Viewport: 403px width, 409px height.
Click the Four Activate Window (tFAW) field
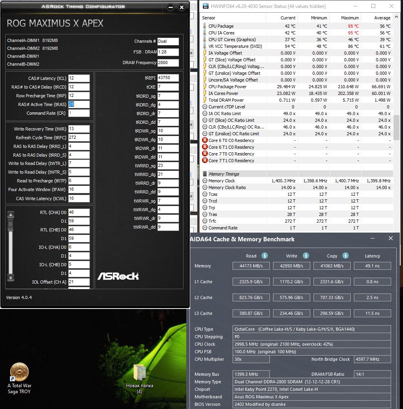click(79, 189)
